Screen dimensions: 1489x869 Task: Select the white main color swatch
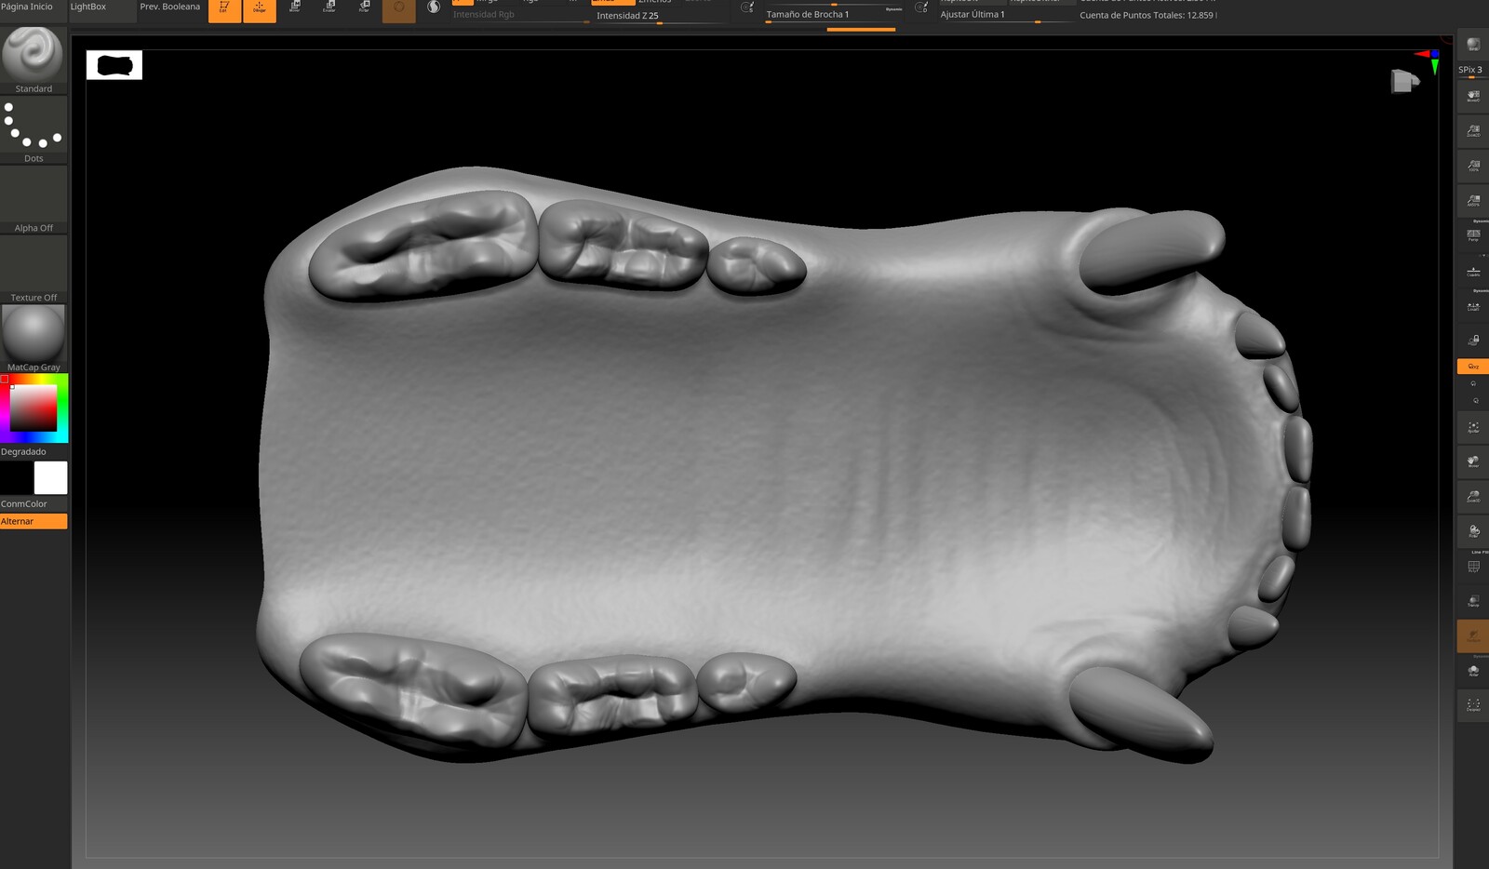point(50,477)
